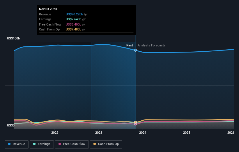Click the Analysts Forecasts label
Screen dimensions: 239x152
point(151,46)
